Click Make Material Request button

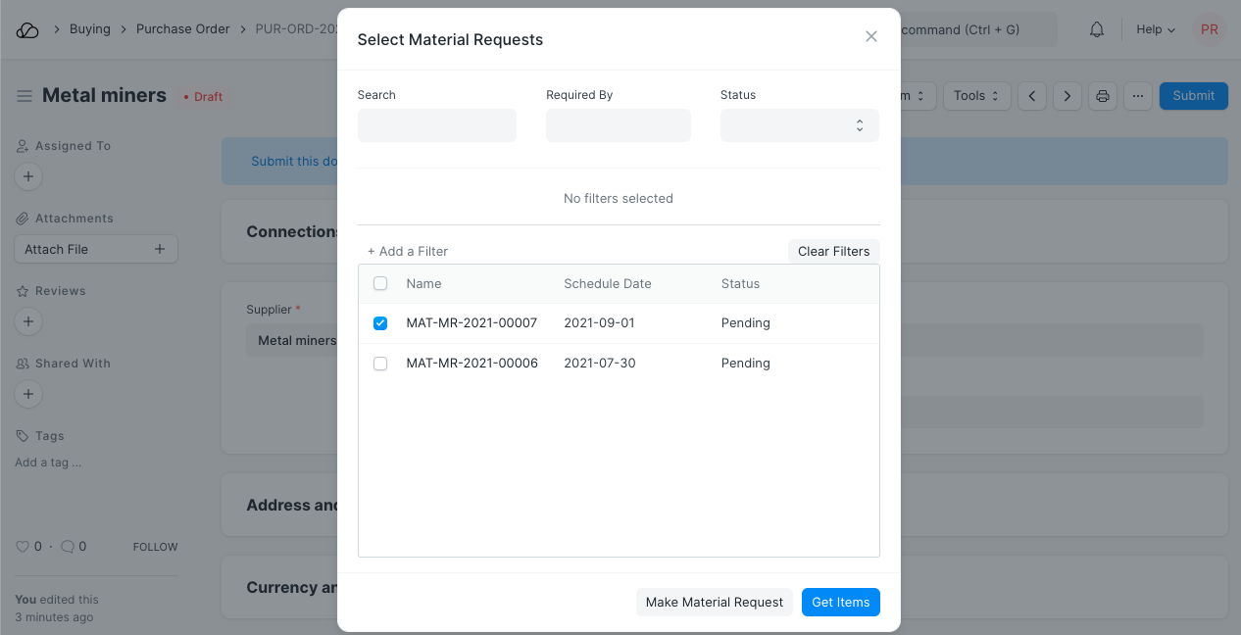(x=715, y=603)
